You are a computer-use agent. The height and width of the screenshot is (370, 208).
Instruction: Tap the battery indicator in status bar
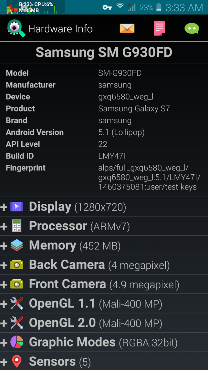[159, 7]
